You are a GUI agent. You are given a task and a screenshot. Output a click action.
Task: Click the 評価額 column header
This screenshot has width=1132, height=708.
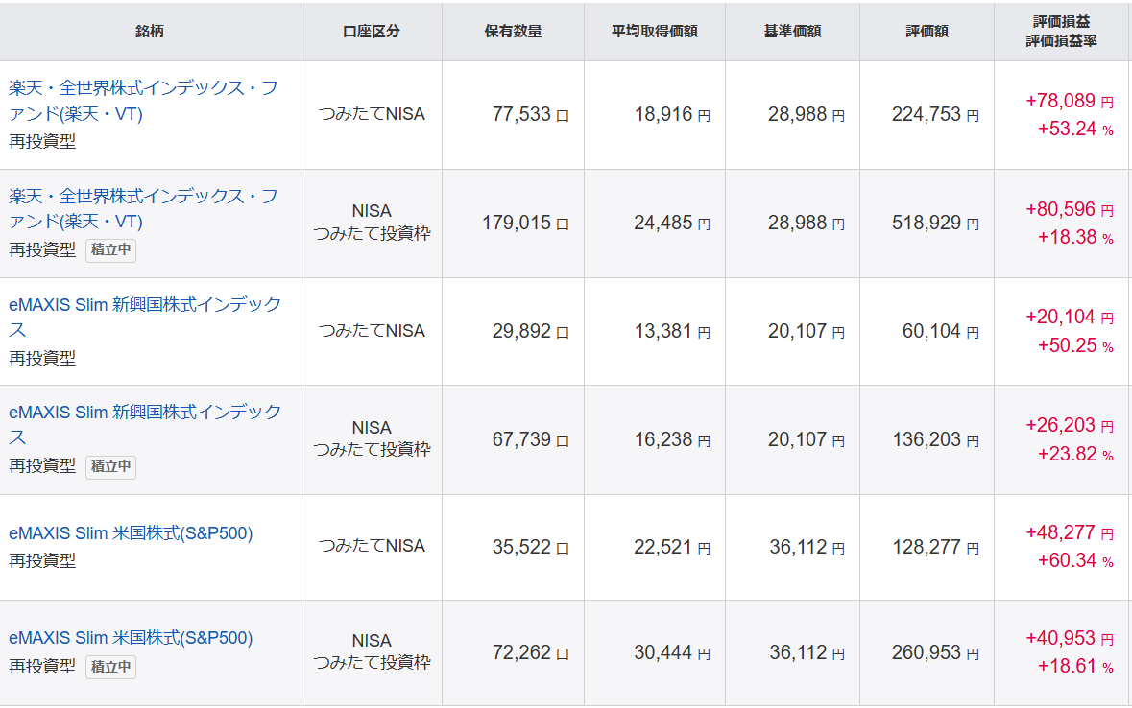click(927, 32)
